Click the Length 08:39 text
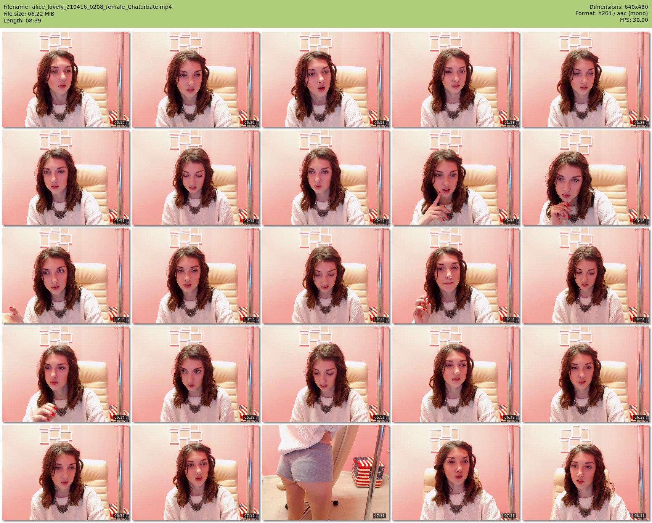The height and width of the screenshot is (523, 652). tap(22, 21)
